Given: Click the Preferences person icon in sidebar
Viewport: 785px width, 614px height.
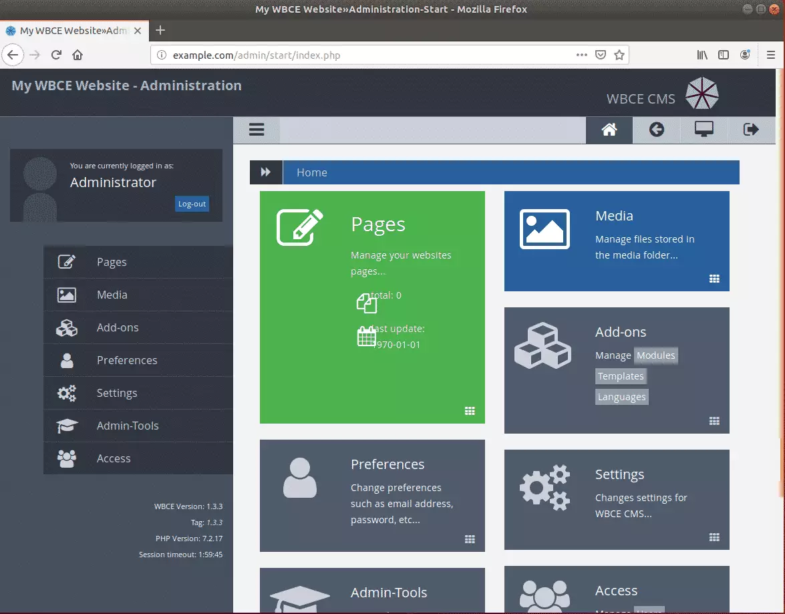Looking at the screenshot, I should 67,361.
